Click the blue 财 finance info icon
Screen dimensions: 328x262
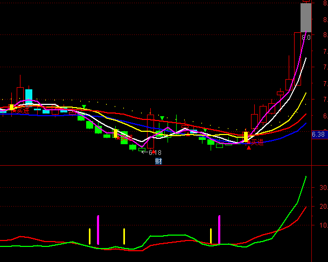point(158,161)
